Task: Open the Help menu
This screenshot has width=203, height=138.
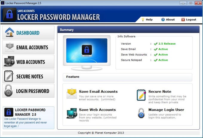Action: tap(147, 20)
